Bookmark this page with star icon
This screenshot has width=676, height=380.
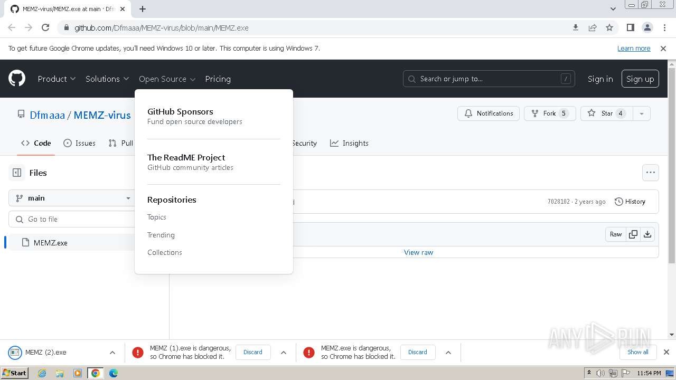point(609,27)
